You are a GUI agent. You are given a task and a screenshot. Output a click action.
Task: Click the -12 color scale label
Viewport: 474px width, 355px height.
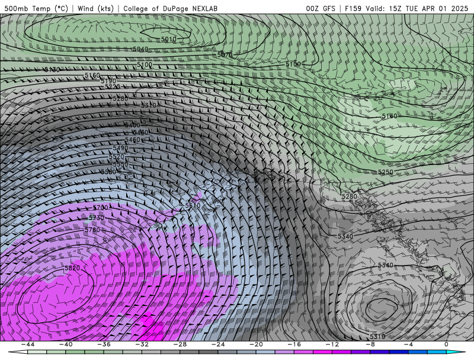332,344
